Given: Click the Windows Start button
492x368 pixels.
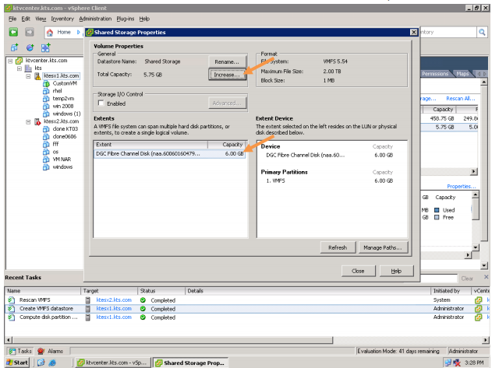Looking at the screenshot, I should click(x=17, y=363).
